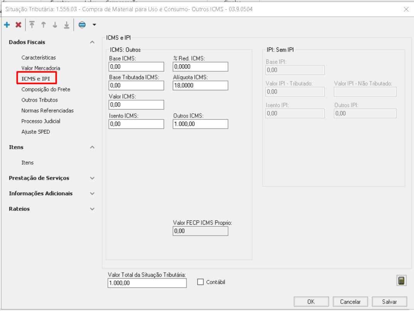Open the toolbar dropdown arrow

pyautogui.click(x=94, y=25)
